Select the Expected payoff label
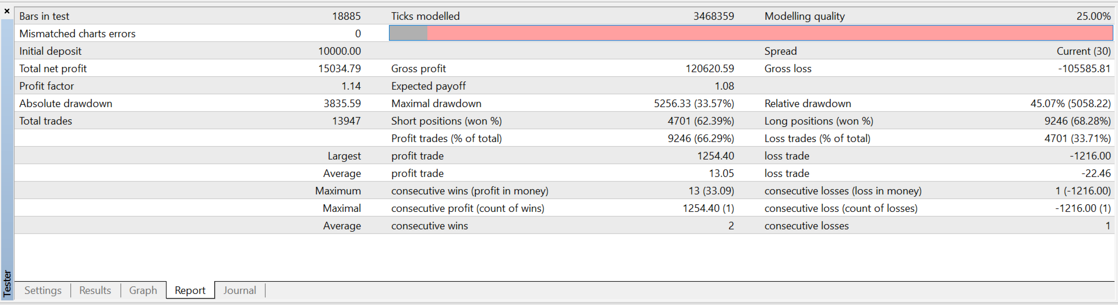 tap(429, 86)
